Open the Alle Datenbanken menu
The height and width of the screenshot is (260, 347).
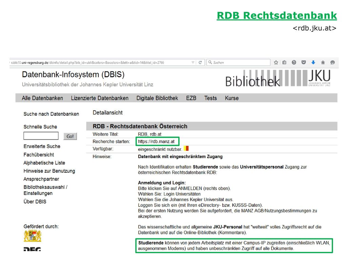(42, 98)
